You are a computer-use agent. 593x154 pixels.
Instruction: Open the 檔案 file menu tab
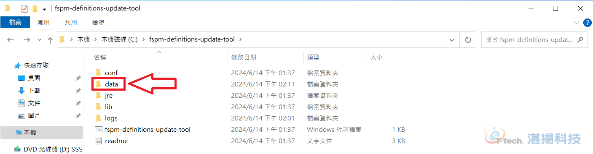point(15,22)
